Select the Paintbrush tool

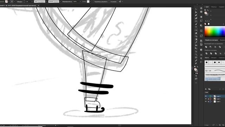(196, 24)
